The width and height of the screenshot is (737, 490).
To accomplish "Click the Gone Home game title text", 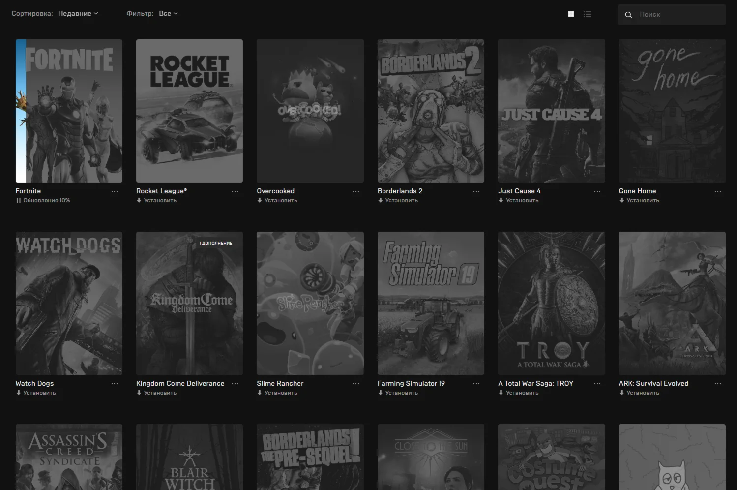I will 637,191.
